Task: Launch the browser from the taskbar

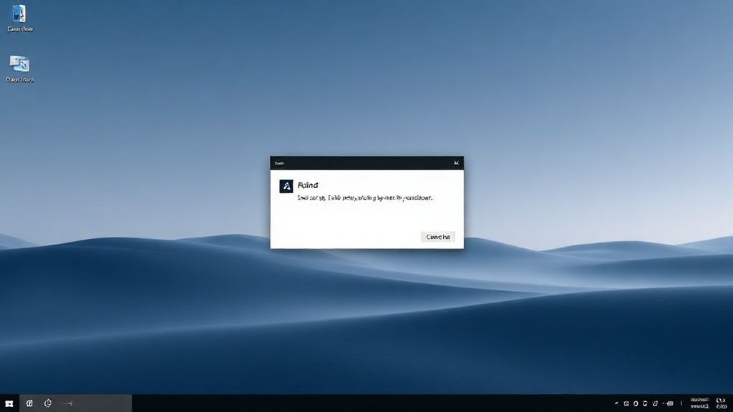Action: click(x=29, y=402)
